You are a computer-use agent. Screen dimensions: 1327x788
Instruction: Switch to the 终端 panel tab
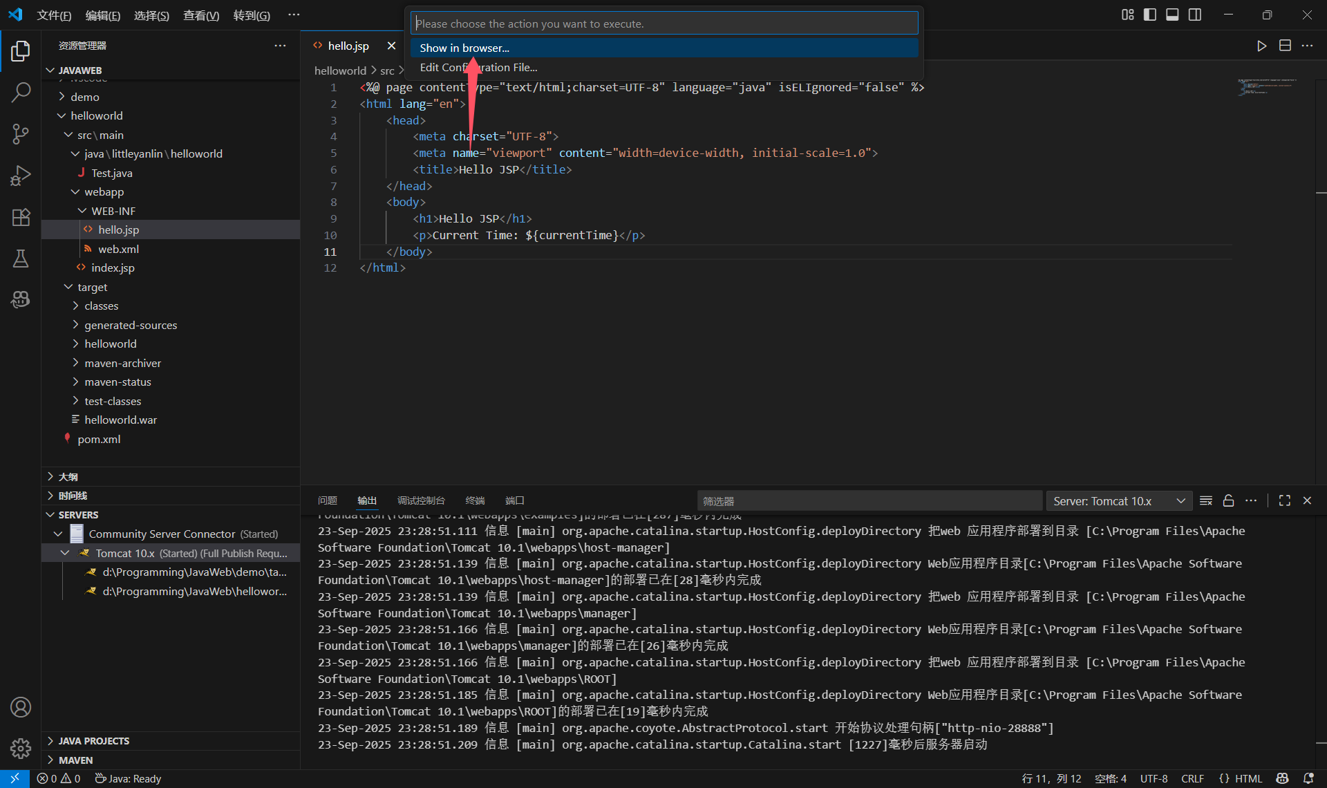[x=475, y=500]
